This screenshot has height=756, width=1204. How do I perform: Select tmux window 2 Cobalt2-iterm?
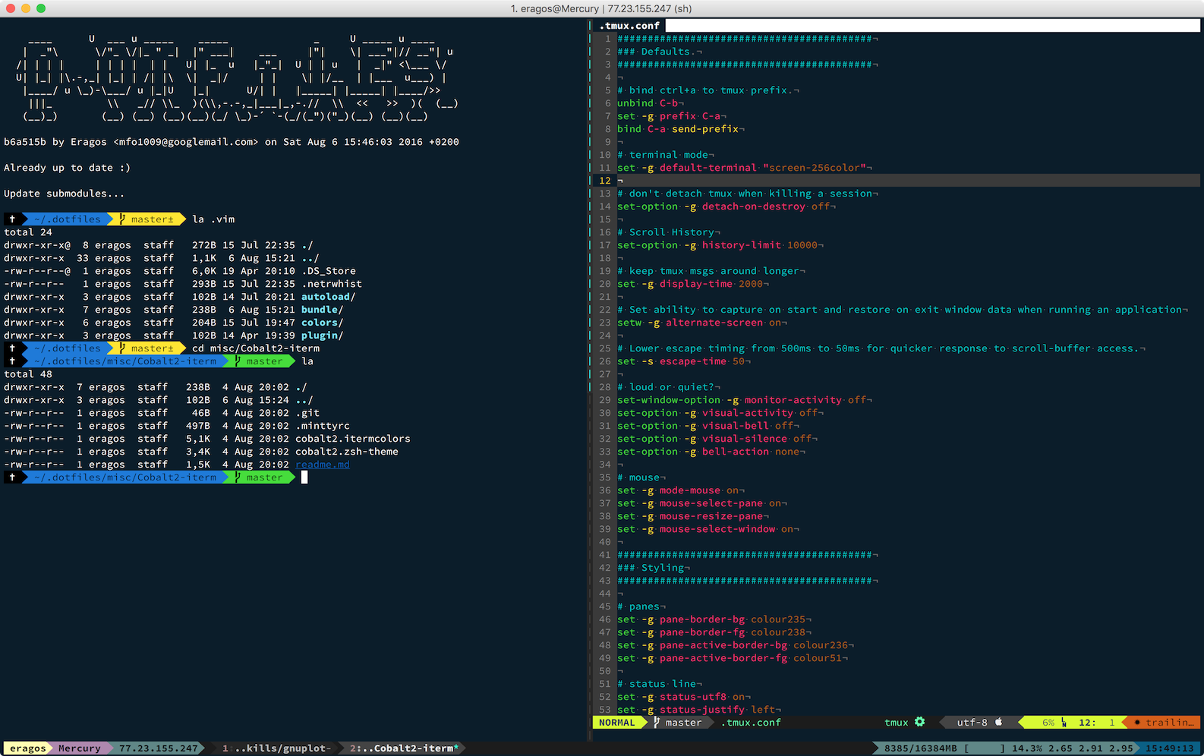(404, 748)
